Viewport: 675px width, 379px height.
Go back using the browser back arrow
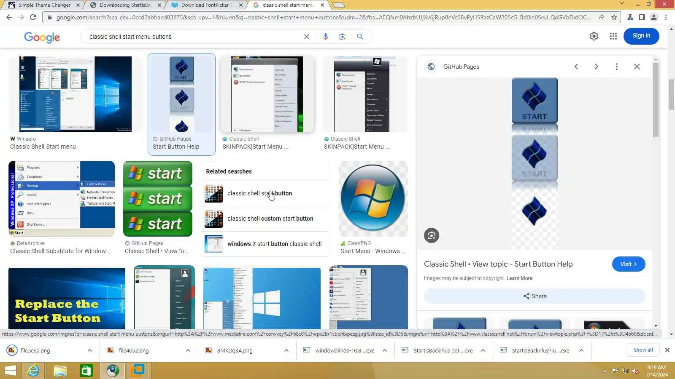(9, 17)
